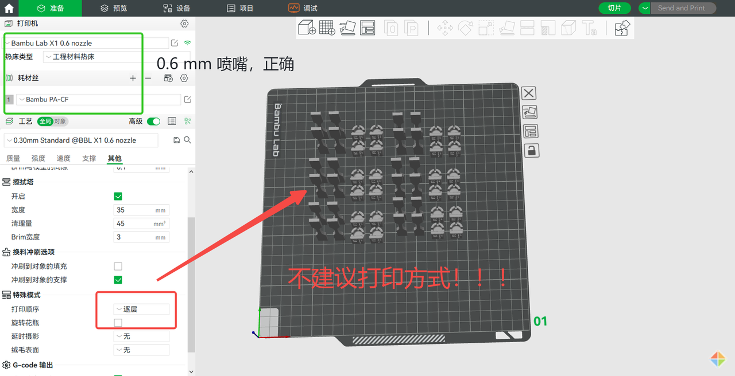Open the Assembly view puzzle icon
The height and width of the screenshot is (376, 735).
(x=622, y=28)
